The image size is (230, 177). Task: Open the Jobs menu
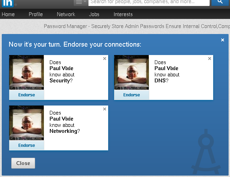94,14
